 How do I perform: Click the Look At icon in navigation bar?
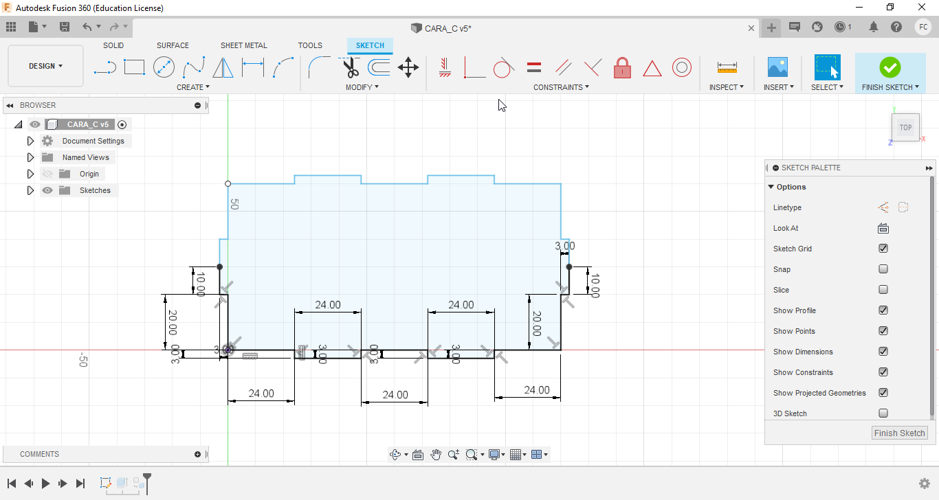(x=417, y=454)
